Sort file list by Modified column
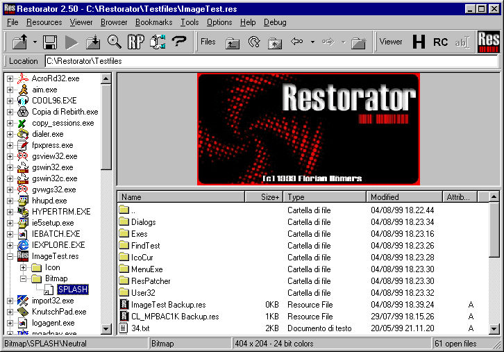504x352 pixels. point(404,197)
